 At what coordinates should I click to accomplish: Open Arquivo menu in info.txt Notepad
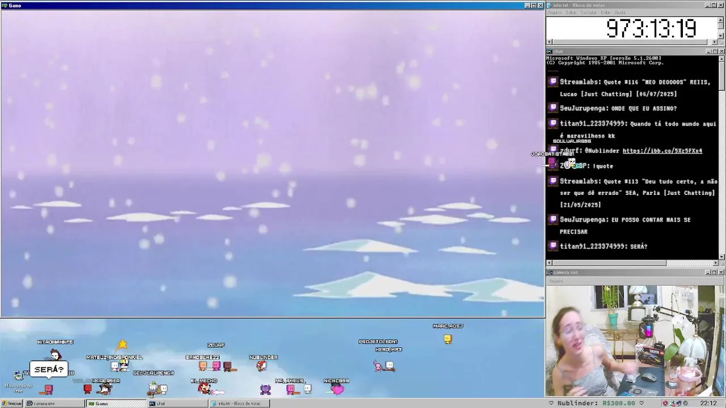point(554,12)
